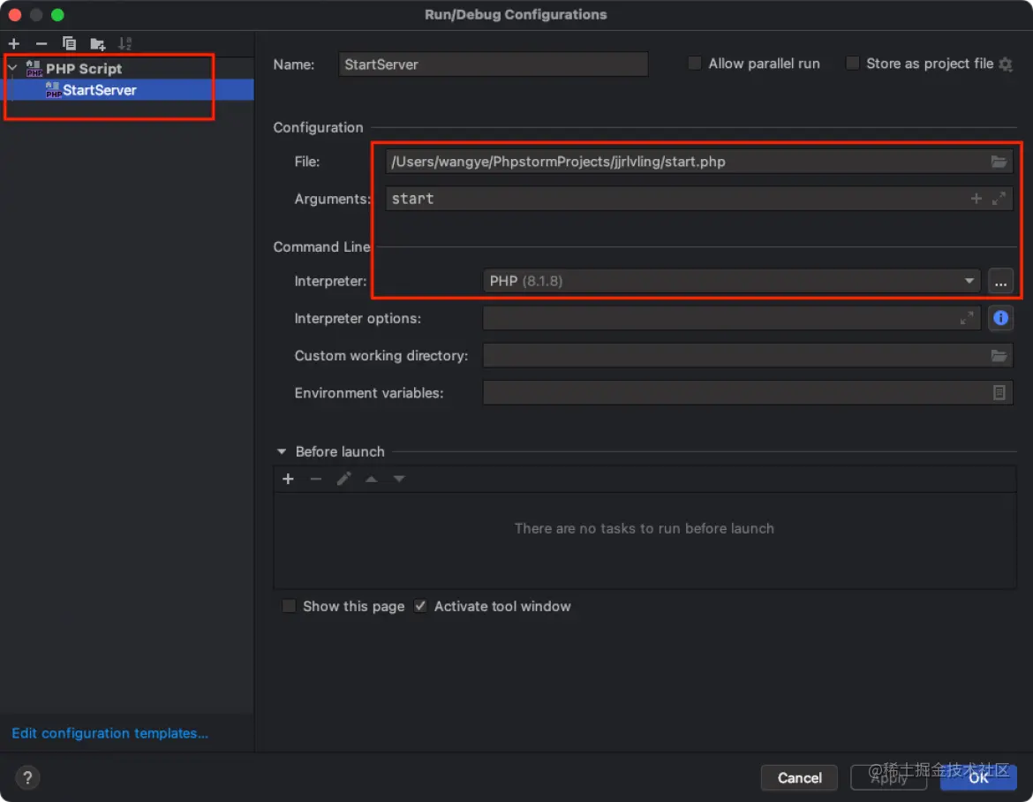Browse for custom working directory
Image resolution: width=1033 pixels, height=802 pixels.
999,356
